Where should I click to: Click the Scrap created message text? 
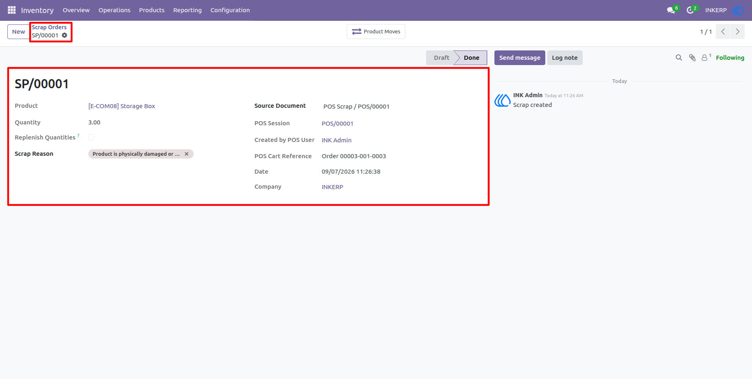pyautogui.click(x=532, y=105)
